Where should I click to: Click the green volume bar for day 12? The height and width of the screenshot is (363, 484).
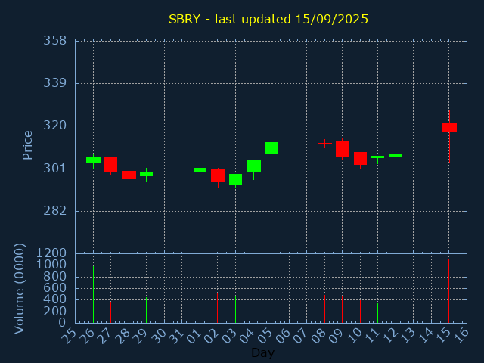click(396, 306)
